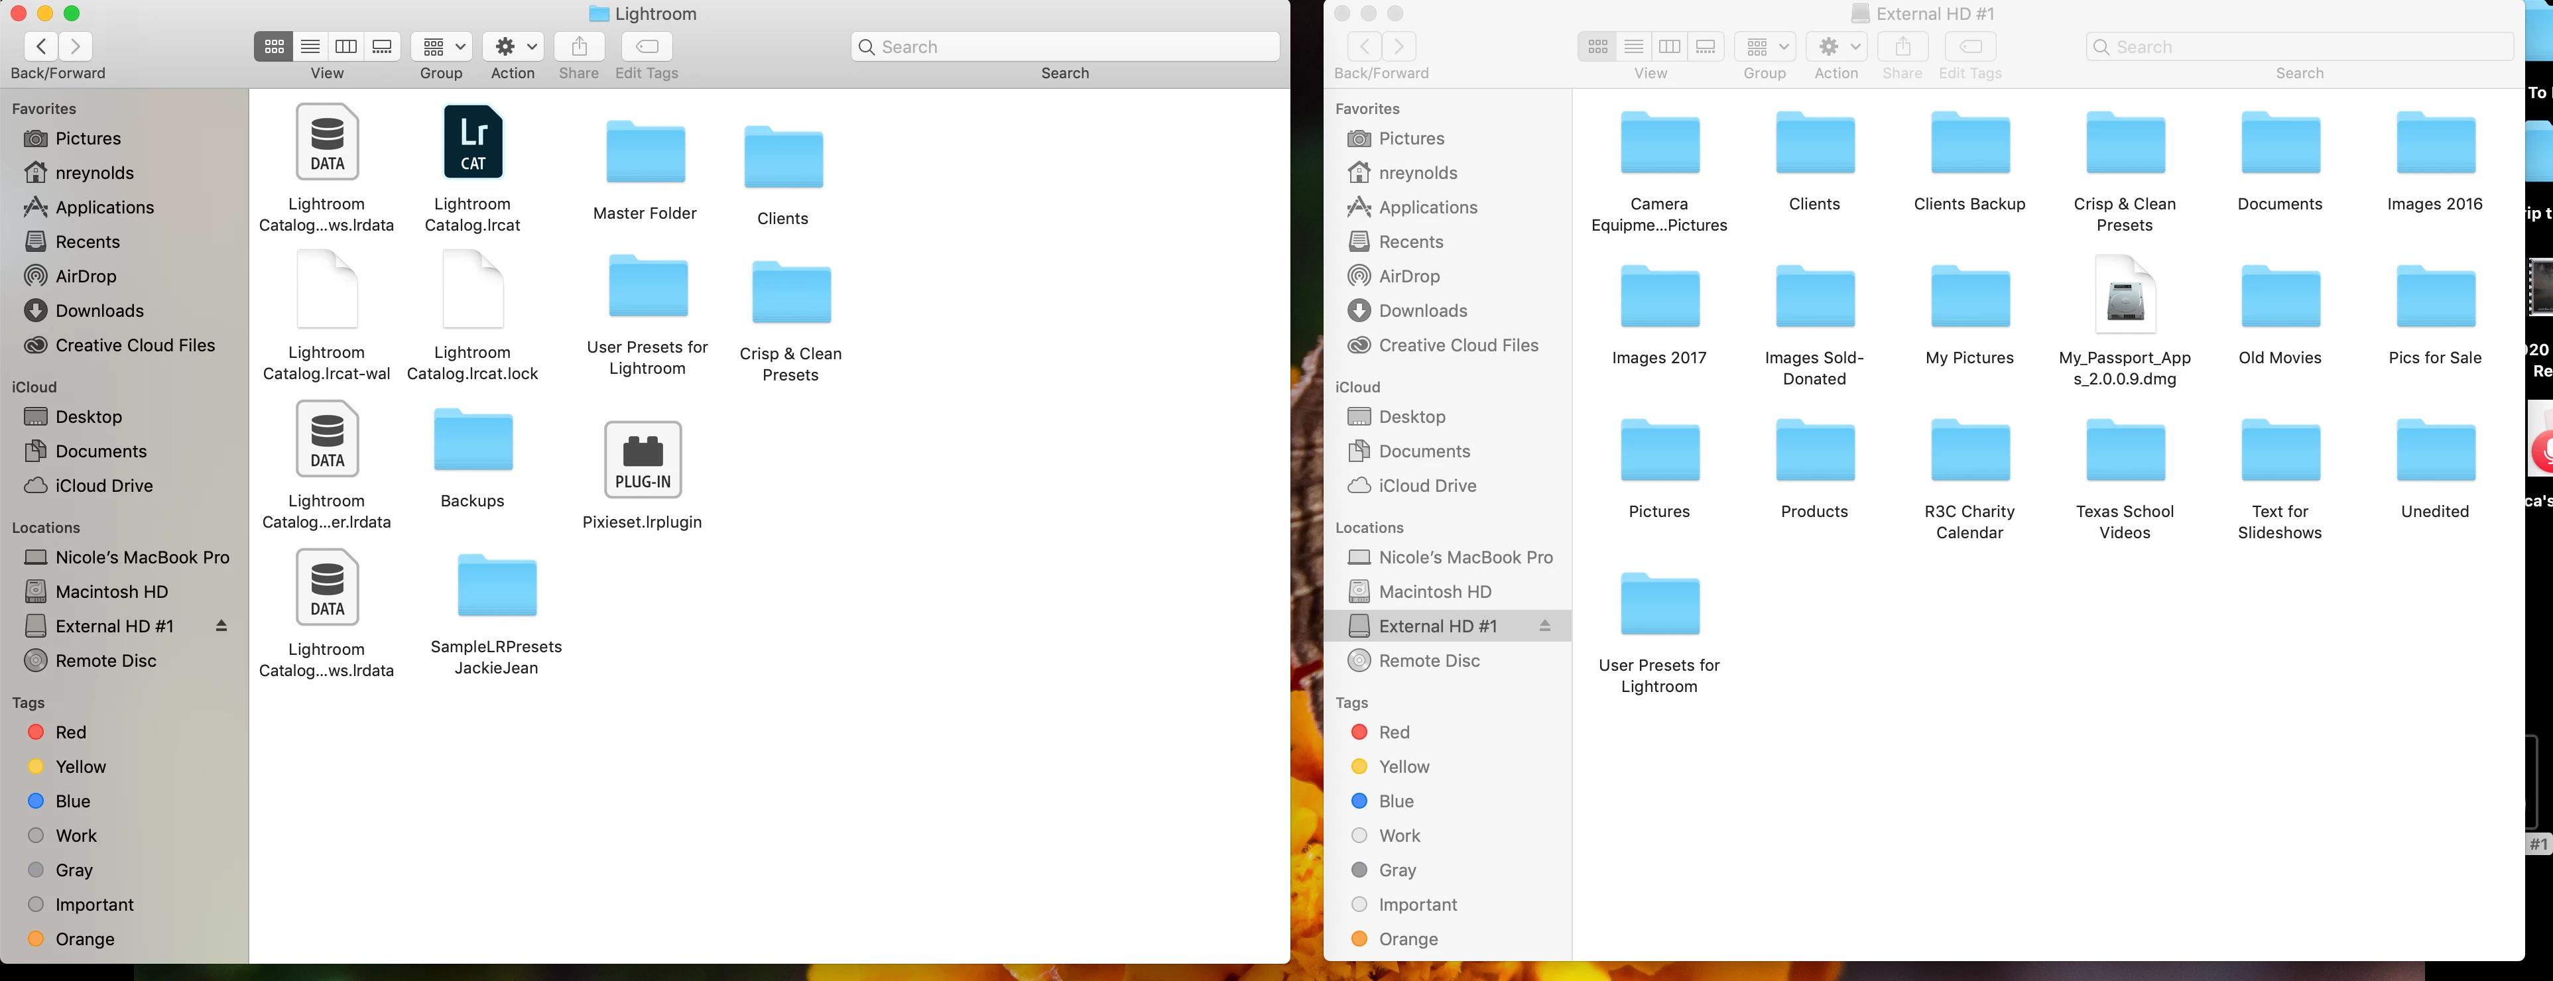Viewport: 2553px width, 981px height.
Task: Open the Lightroom Catalog.lrcat file
Action: tap(473, 143)
